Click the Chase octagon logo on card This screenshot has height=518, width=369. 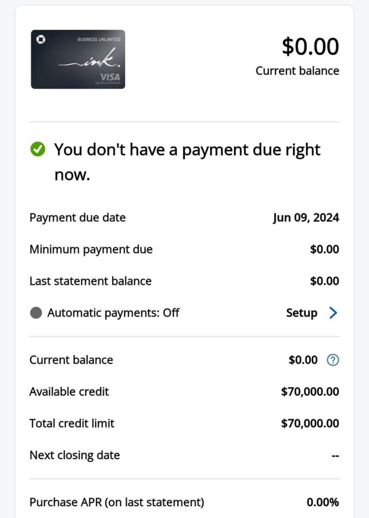click(x=41, y=39)
